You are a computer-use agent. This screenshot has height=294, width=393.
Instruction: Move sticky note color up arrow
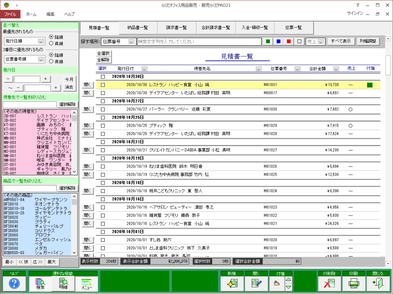tap(289, 279)
